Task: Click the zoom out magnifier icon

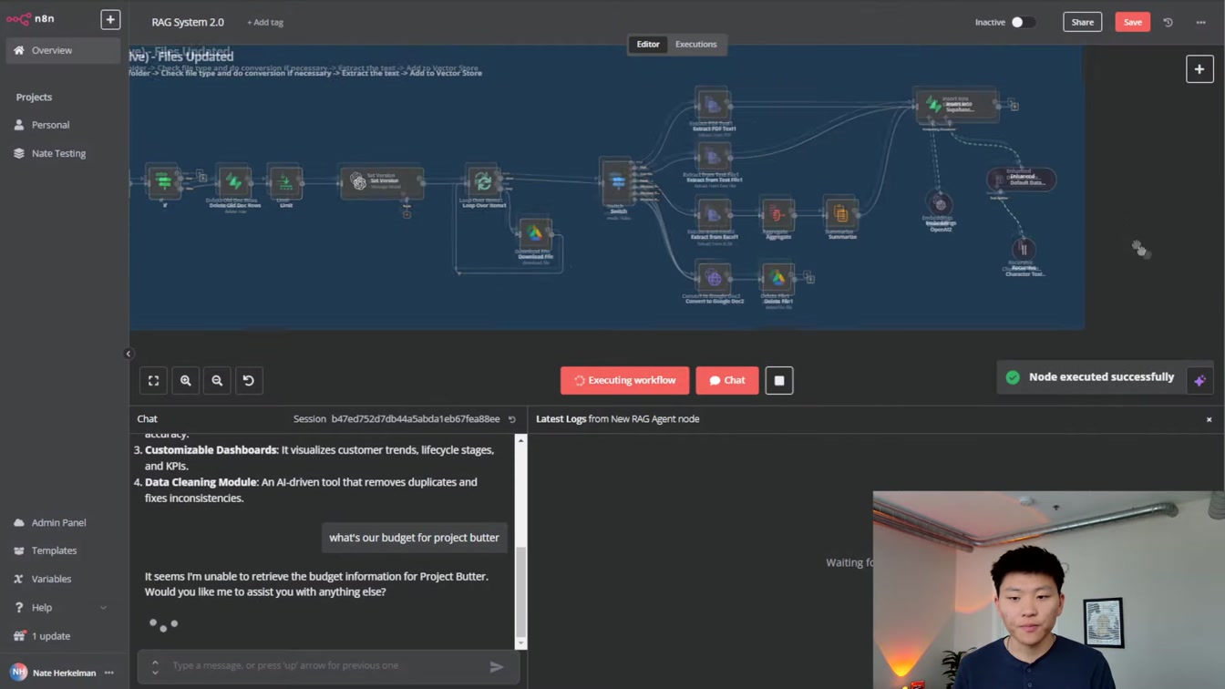Action: (x=217, y=381)
